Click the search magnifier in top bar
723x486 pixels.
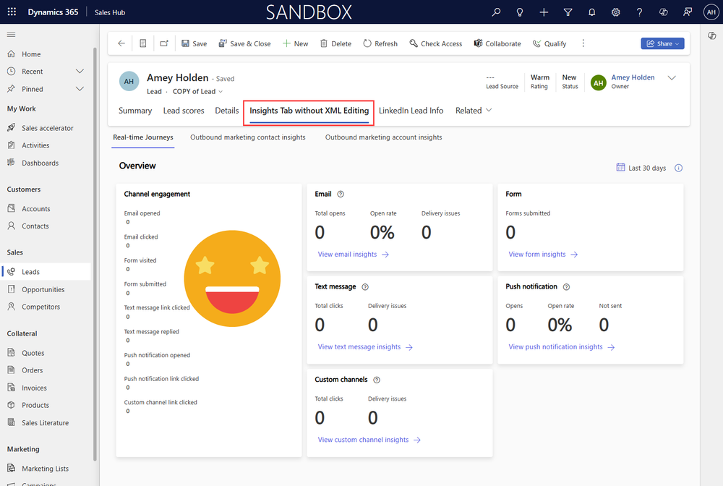point(496,12)
